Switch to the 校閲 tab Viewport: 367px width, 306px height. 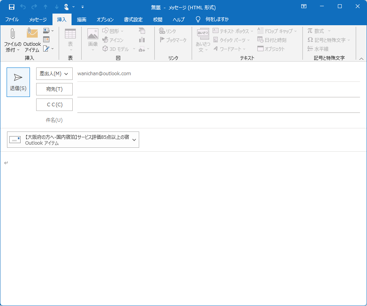[157, 20]
